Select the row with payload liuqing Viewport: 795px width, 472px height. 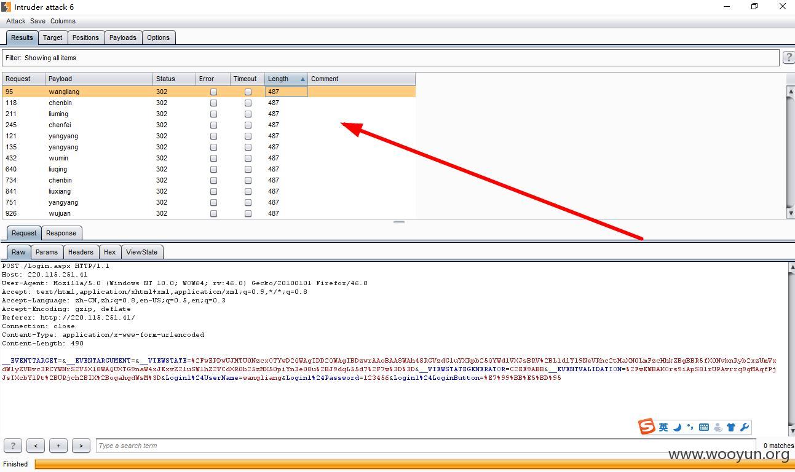(x=208, y=169)
